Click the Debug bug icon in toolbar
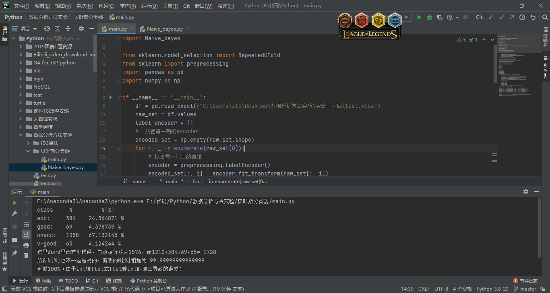 point(429,17)
